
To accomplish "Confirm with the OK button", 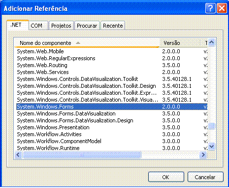I will click(x=166, y=177).
